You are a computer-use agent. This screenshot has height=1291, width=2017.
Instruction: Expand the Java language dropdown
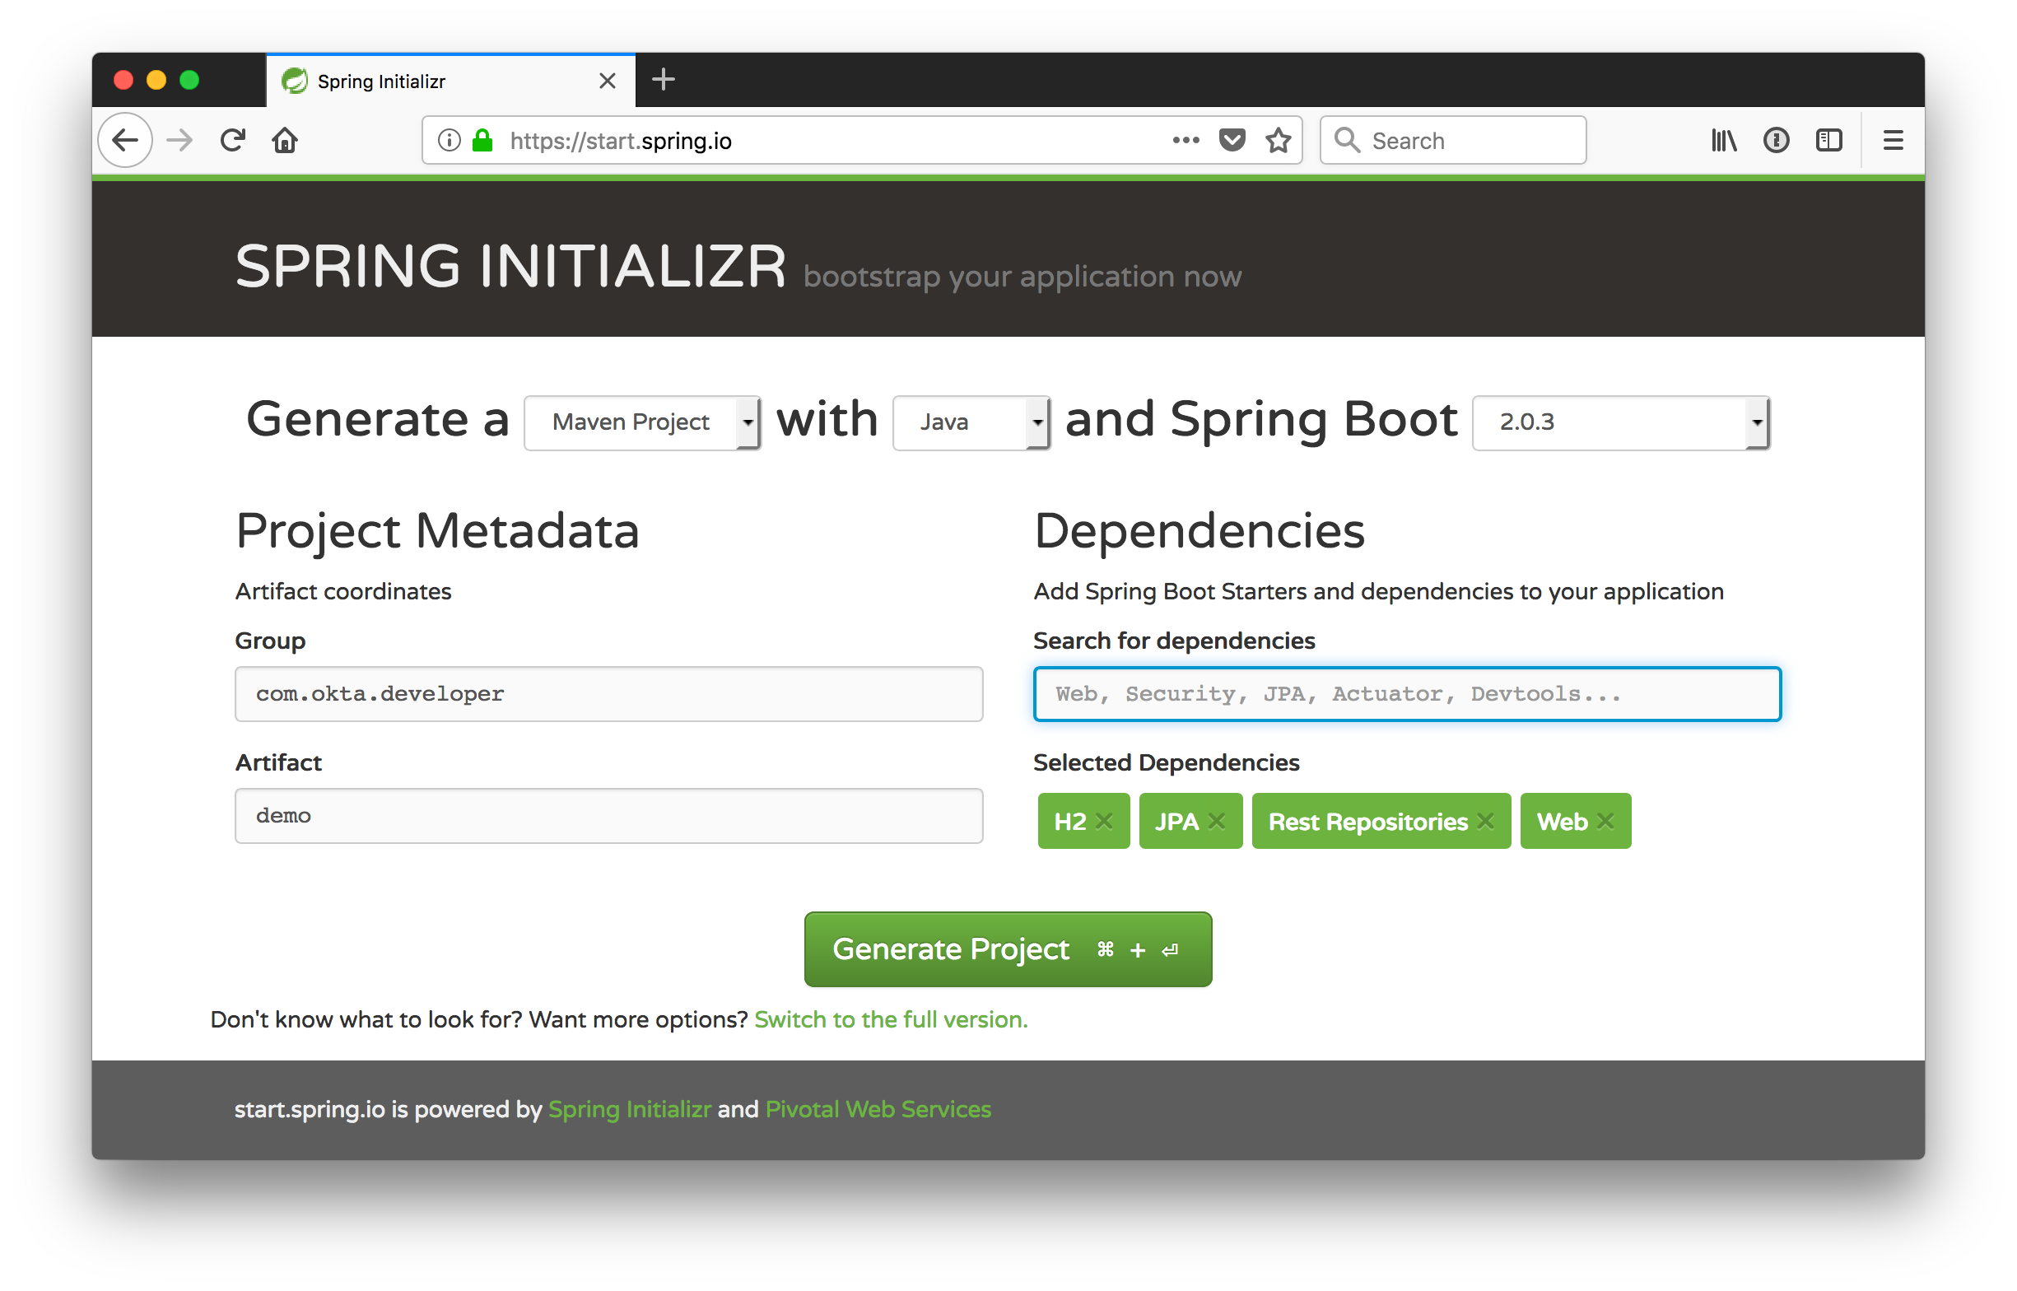[971, 422]
